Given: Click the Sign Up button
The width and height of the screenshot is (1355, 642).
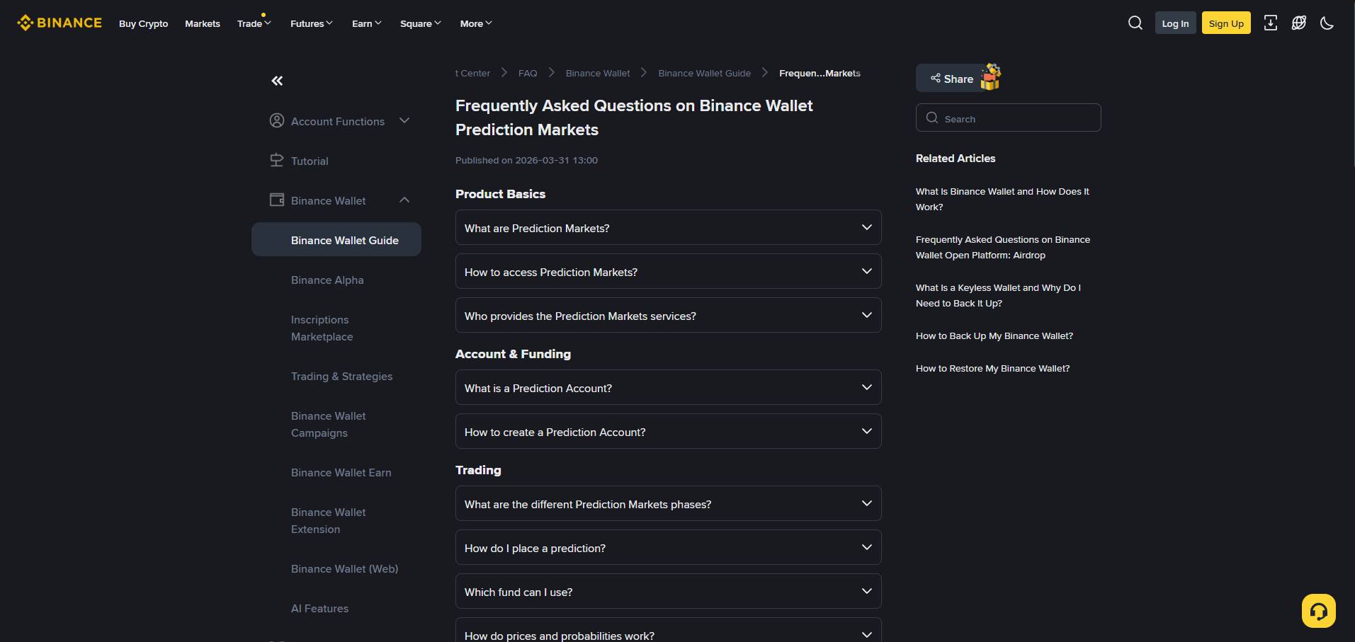Looking at the screenshot, I should [x=1226, y=23].
